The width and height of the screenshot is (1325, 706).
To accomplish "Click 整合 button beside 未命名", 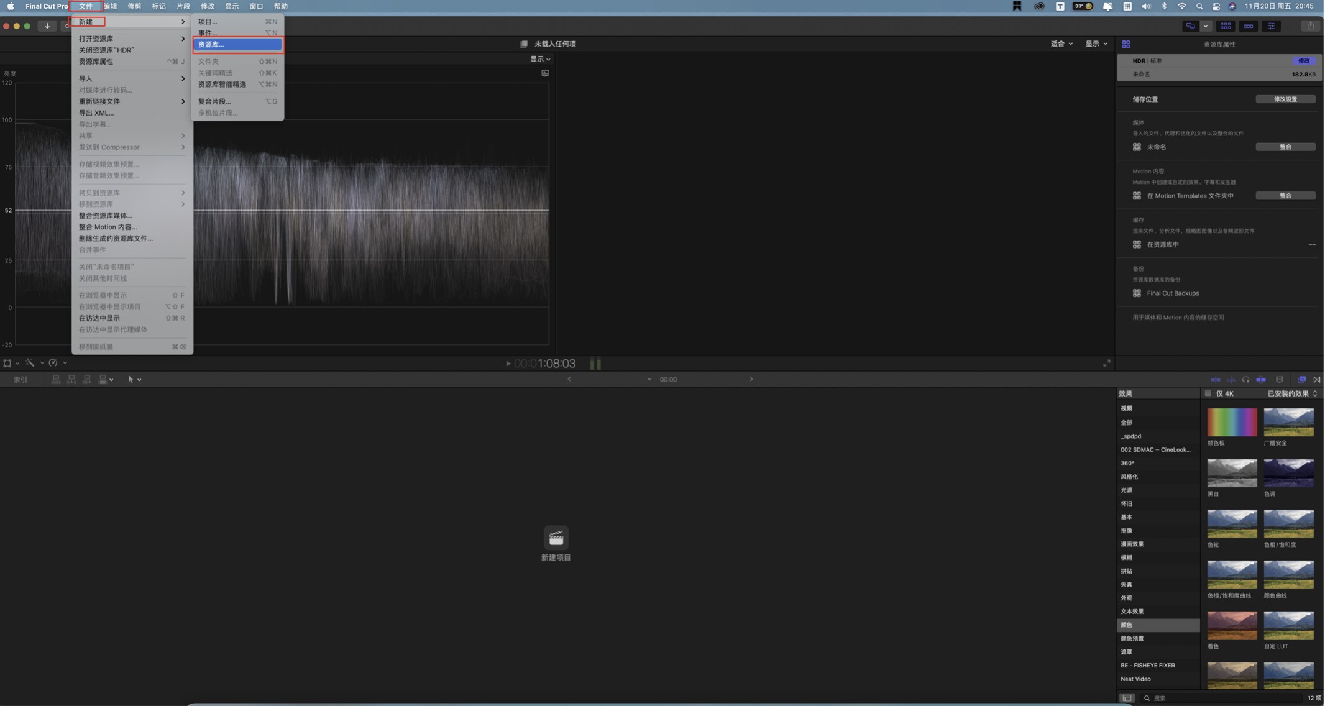I will (x=1285, y=147).
